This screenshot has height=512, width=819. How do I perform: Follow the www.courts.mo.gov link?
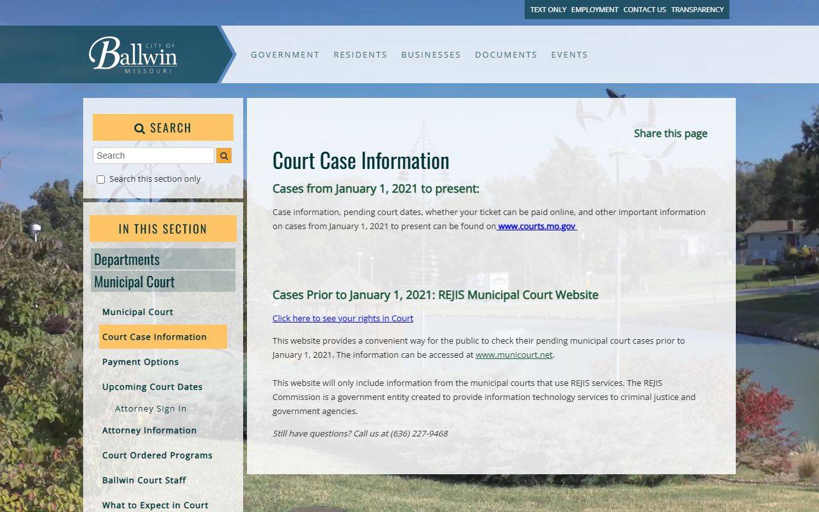(x=537, y=226)
